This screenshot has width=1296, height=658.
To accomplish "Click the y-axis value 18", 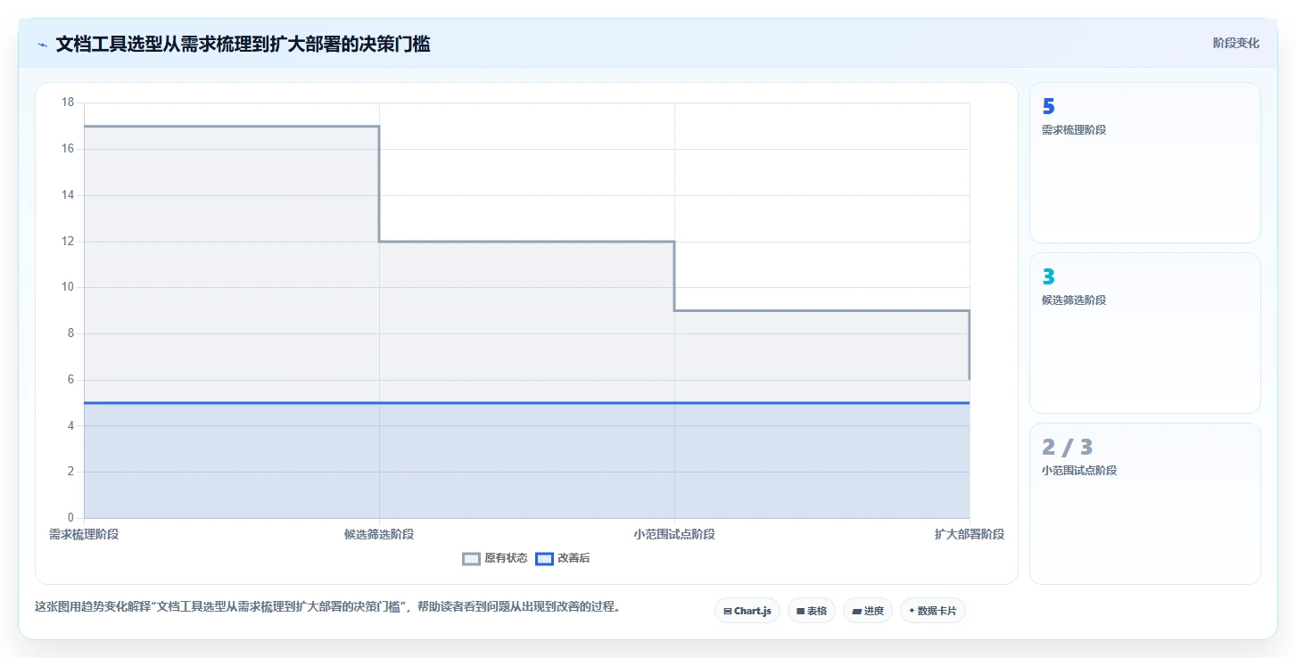I will [68, 103].
